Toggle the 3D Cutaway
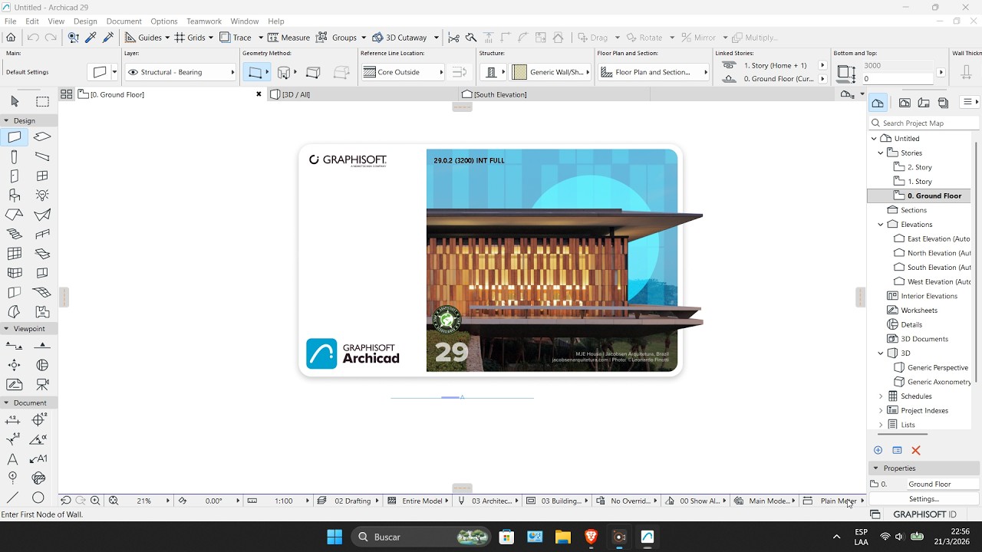The height and width of the screenshot is (552, 982). click(x=400, y=37)
